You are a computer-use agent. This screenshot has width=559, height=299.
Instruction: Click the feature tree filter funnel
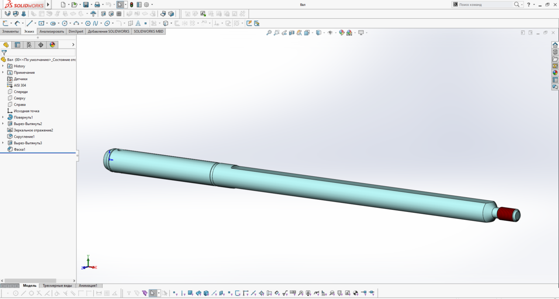pyautogui.click(x=4, y=52)
